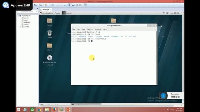
Task: Select desktop1 in the library tree
Action: (x=27, y=22)
